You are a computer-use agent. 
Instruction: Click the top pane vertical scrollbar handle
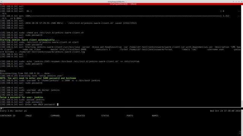pos(242,104)
